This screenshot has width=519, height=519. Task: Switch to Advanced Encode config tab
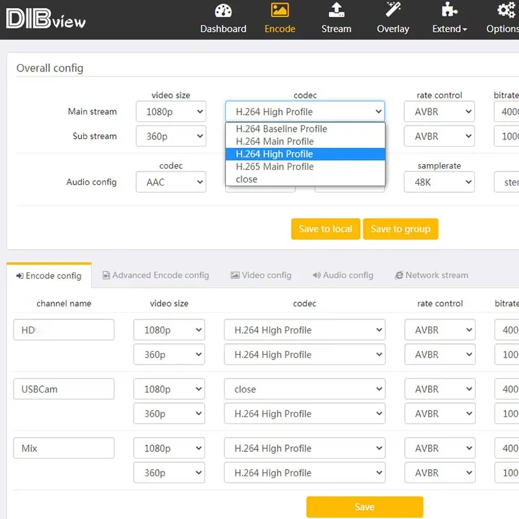click(x=156, y=275)
